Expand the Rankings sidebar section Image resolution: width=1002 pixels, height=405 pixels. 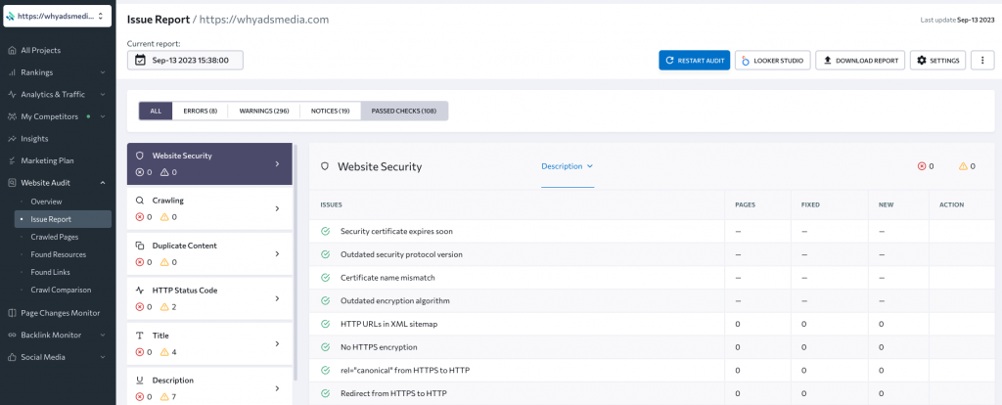click(x=102, y=72)
